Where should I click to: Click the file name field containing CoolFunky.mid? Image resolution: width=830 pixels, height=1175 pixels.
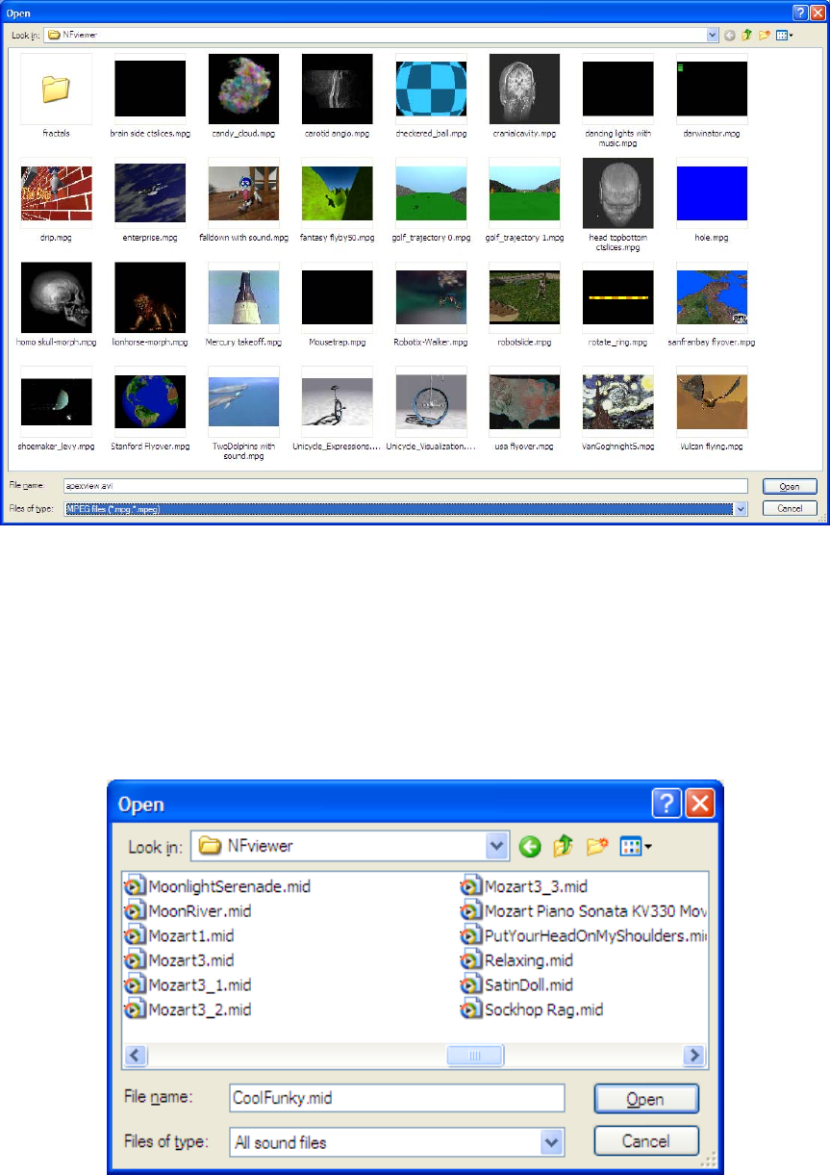pyautogui.click(x=396, y=1098)
